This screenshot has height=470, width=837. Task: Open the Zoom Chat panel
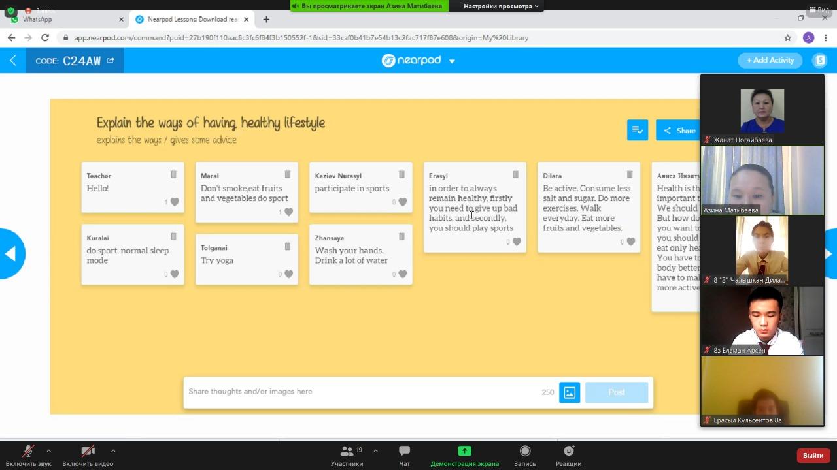click(x=404, y=456)
